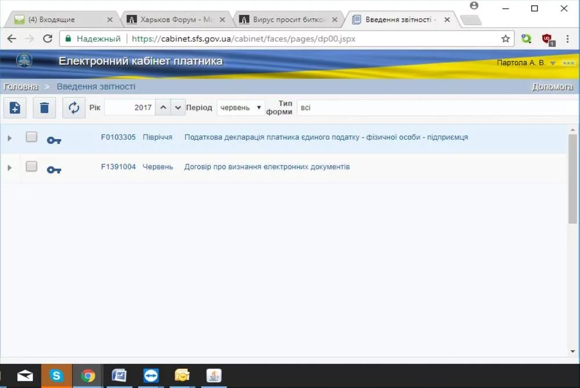The width and height of the screenshot is (580, 388).
Task: Go back with browser back arrow
Action: tap(12, 38)
